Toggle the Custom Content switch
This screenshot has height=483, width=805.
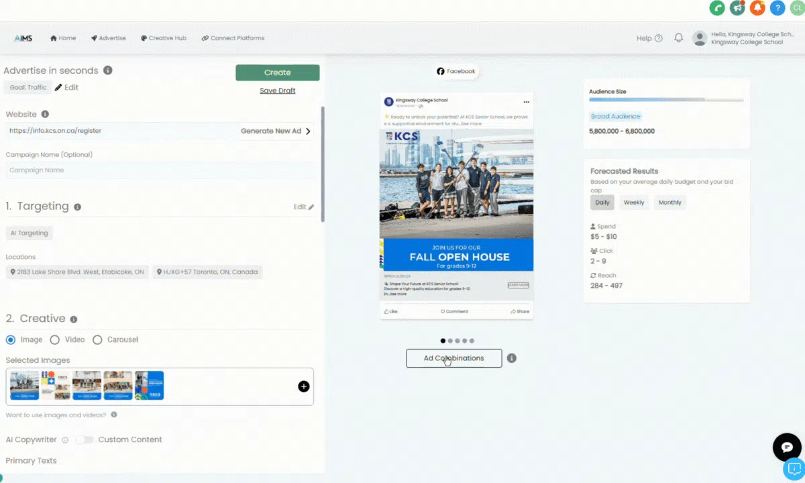pyautogui.click(x=85, y=439)
